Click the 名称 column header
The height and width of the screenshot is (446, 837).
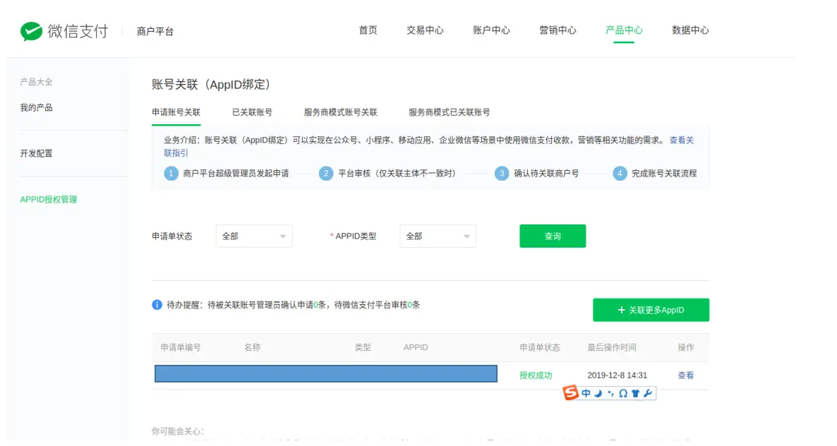tap(252, 347)
